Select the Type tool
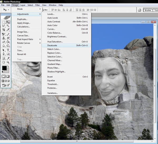Image resolution: width=158 pixels, height=144 pixels. [x=8, y=50]
